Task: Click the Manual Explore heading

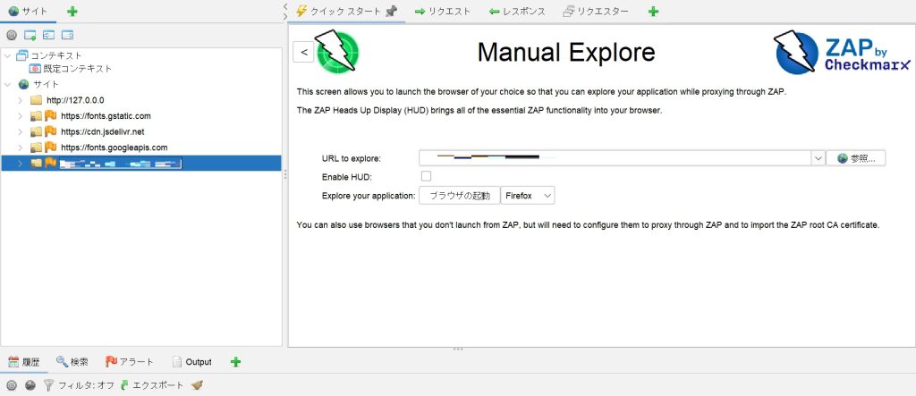Action: pos(566,52)
